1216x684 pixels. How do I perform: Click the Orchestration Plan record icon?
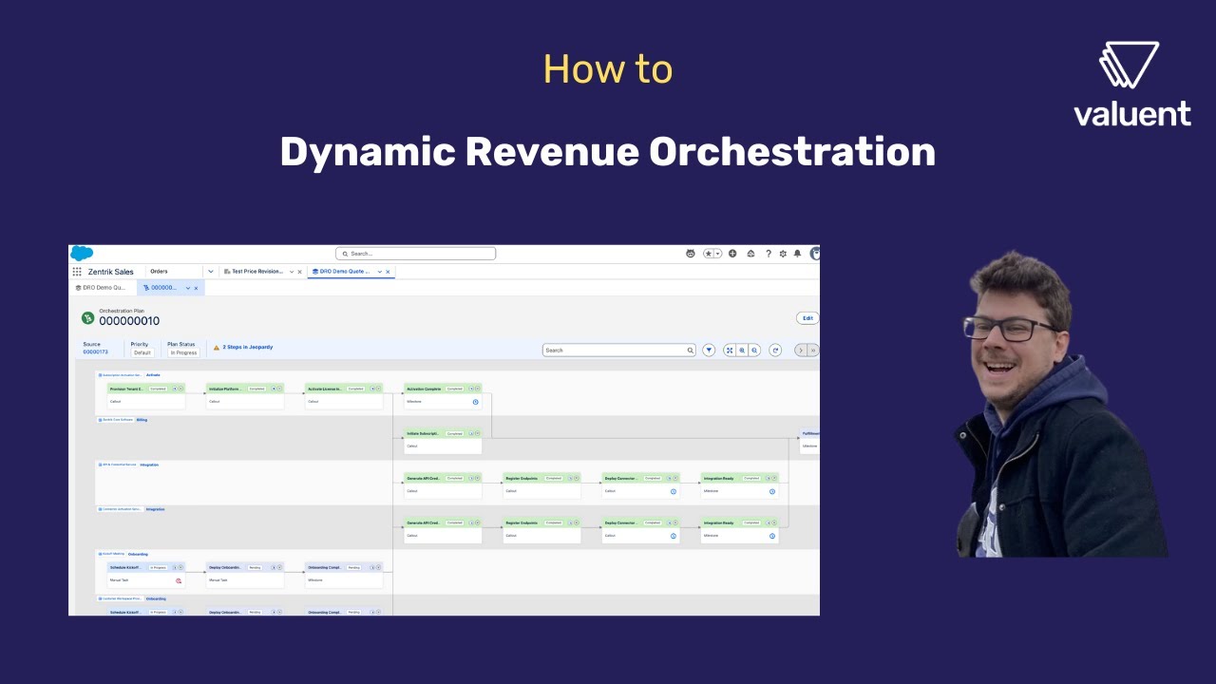(87, 318)
